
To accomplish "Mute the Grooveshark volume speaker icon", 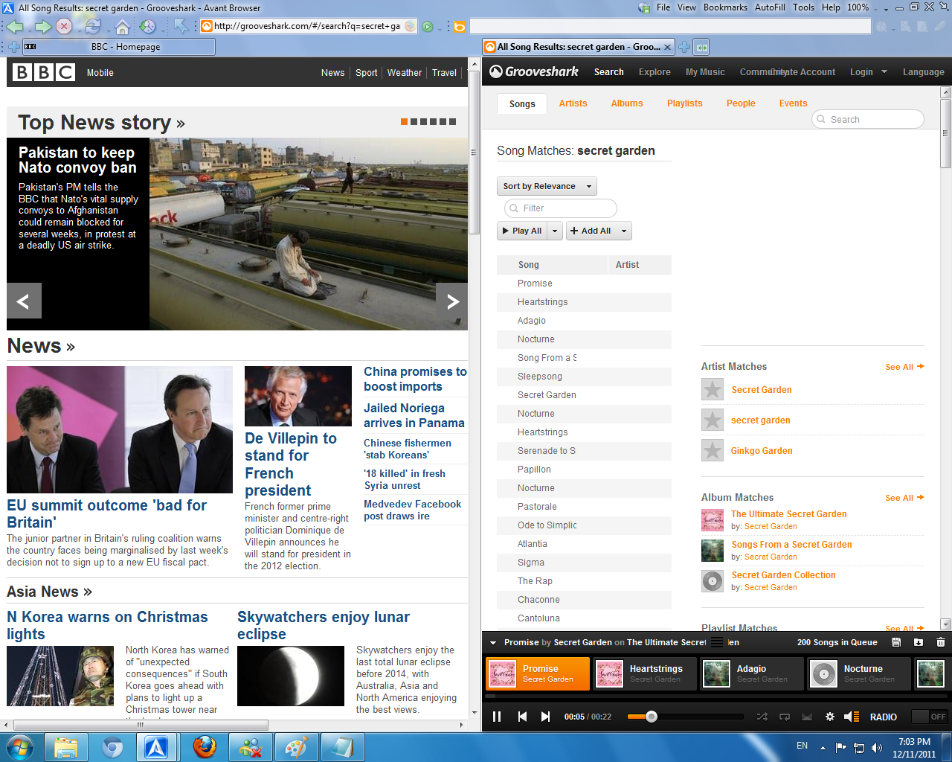I will pos(852,717).
